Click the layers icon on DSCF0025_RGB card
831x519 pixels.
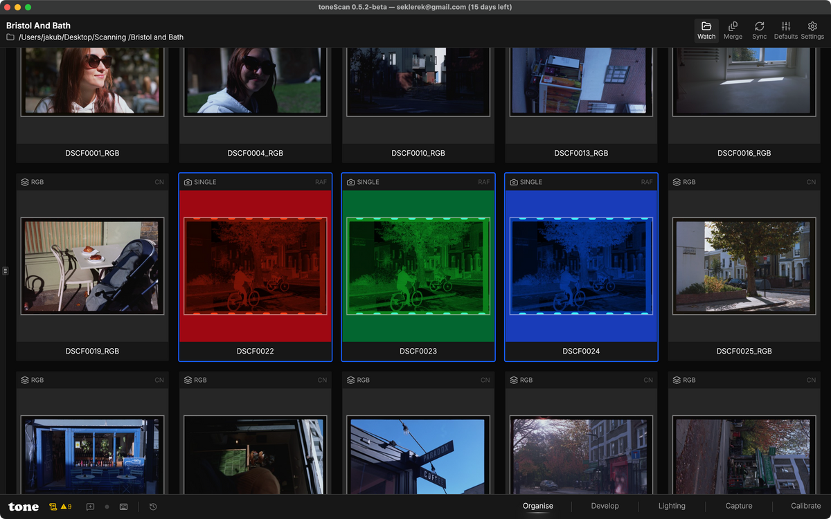pos(677,182)
